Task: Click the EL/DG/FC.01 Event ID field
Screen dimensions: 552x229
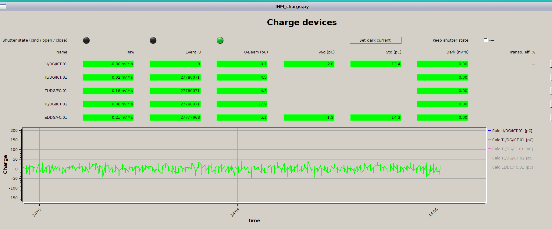Action: click(175, 118)
